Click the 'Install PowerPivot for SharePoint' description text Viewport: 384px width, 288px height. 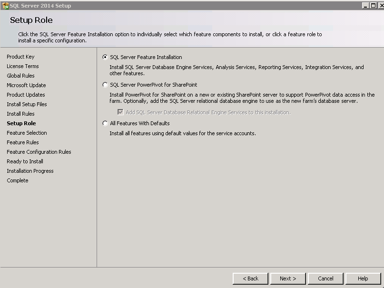[242, 98]
